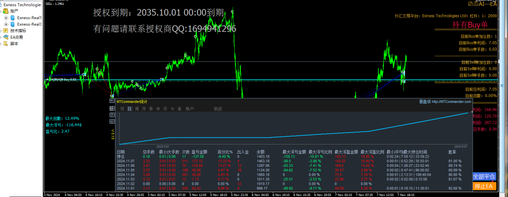Click the settings icon below the minimize icon
Screen dimensions: 508x197
tap(112, 108)
